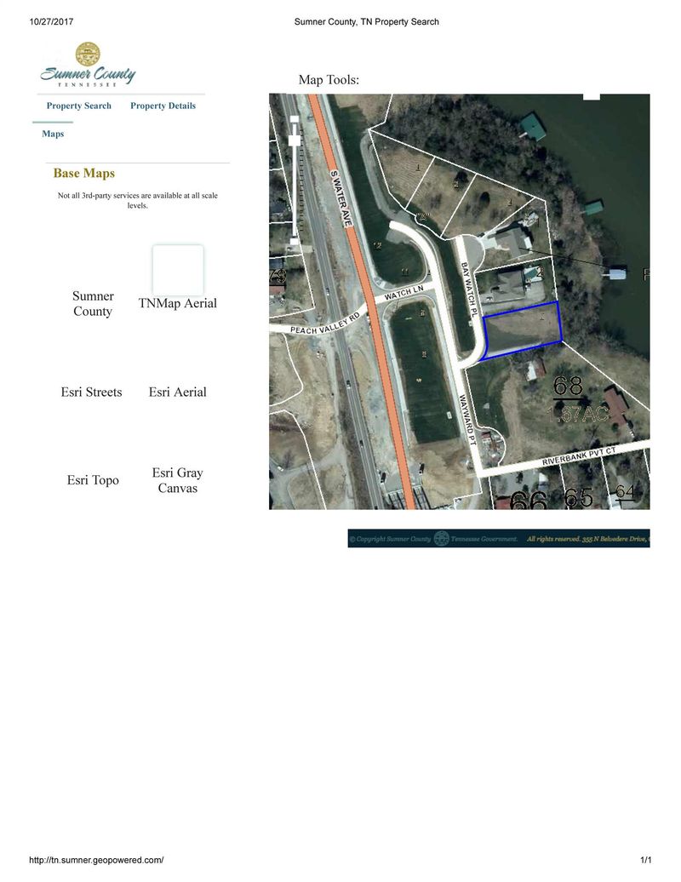Open the Property Search tab

tap(78, 106)
